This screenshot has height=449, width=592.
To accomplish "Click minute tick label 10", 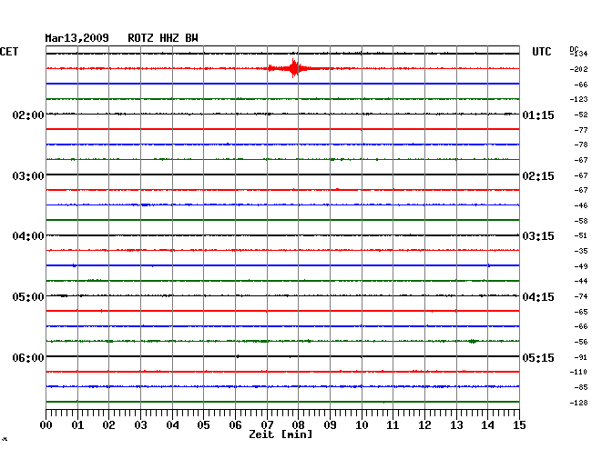I will 362,425.
